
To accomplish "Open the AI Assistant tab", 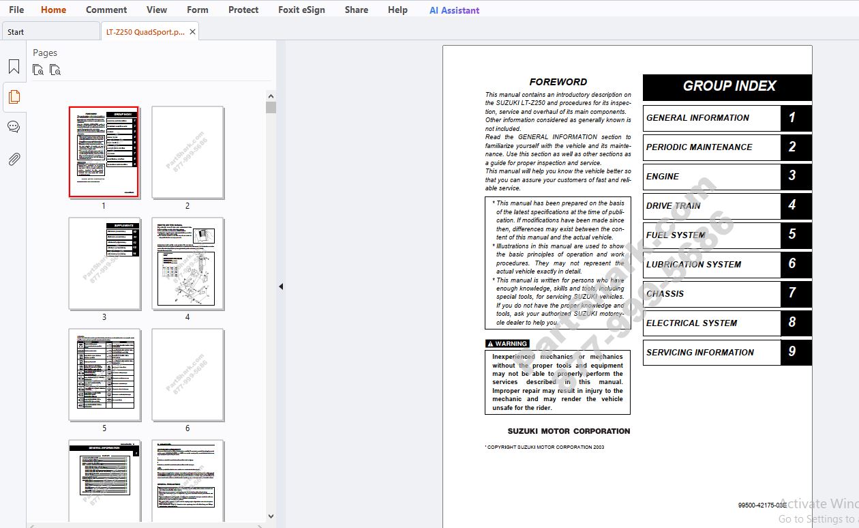I will [x=454, y=10].
